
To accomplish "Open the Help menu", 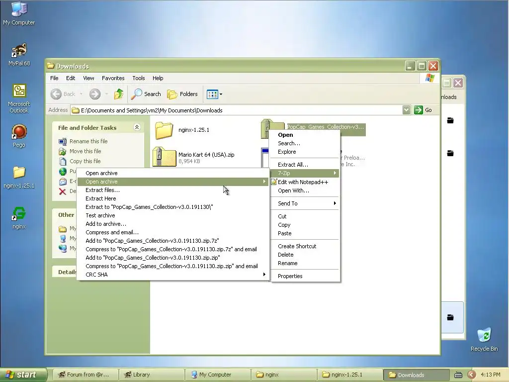I will (x=158, y=78).
